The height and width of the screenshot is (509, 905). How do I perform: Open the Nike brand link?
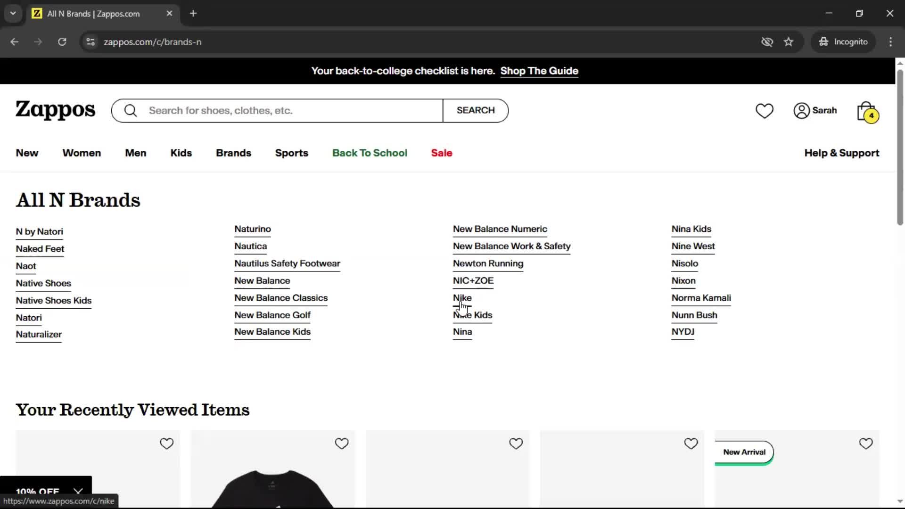coord(462,298)
